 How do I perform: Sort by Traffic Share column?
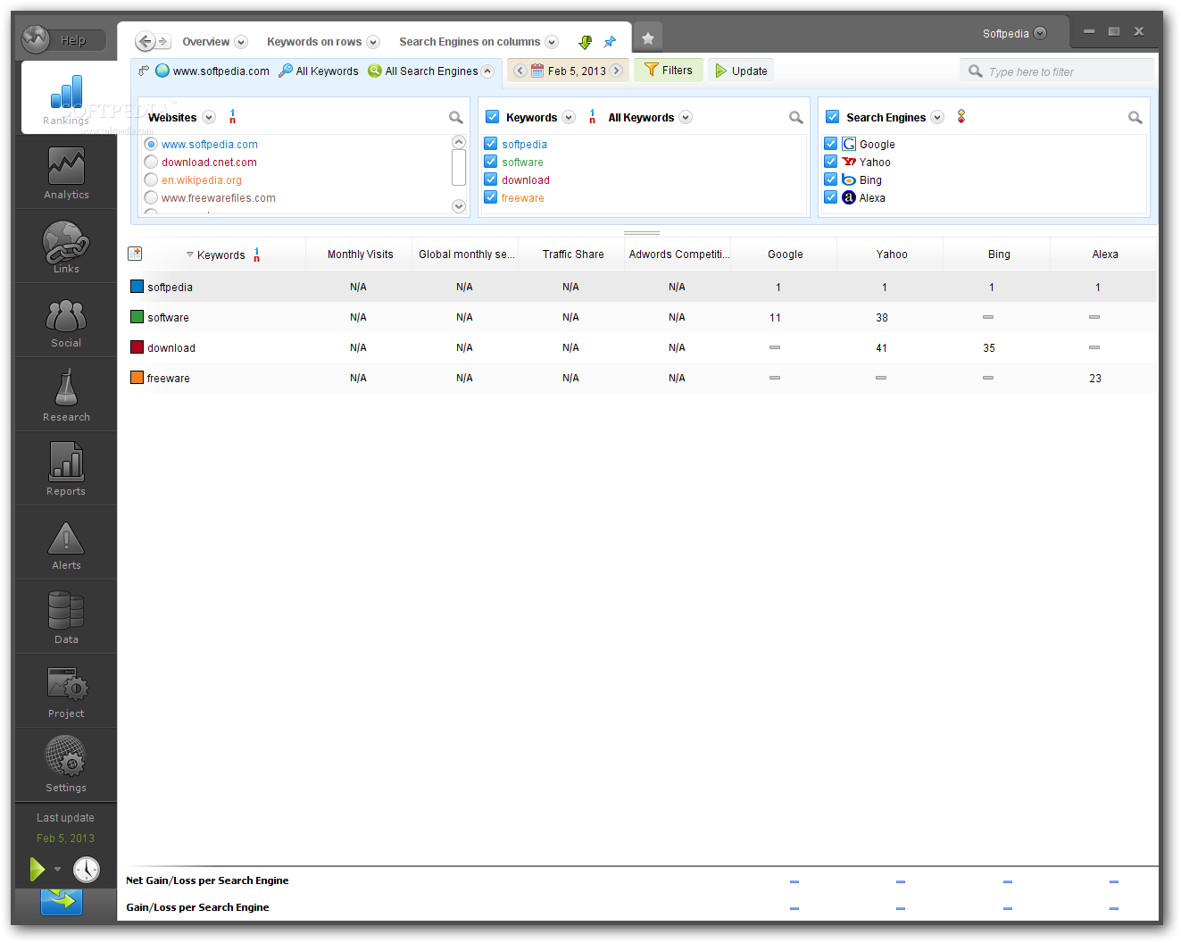pos(573,255)
